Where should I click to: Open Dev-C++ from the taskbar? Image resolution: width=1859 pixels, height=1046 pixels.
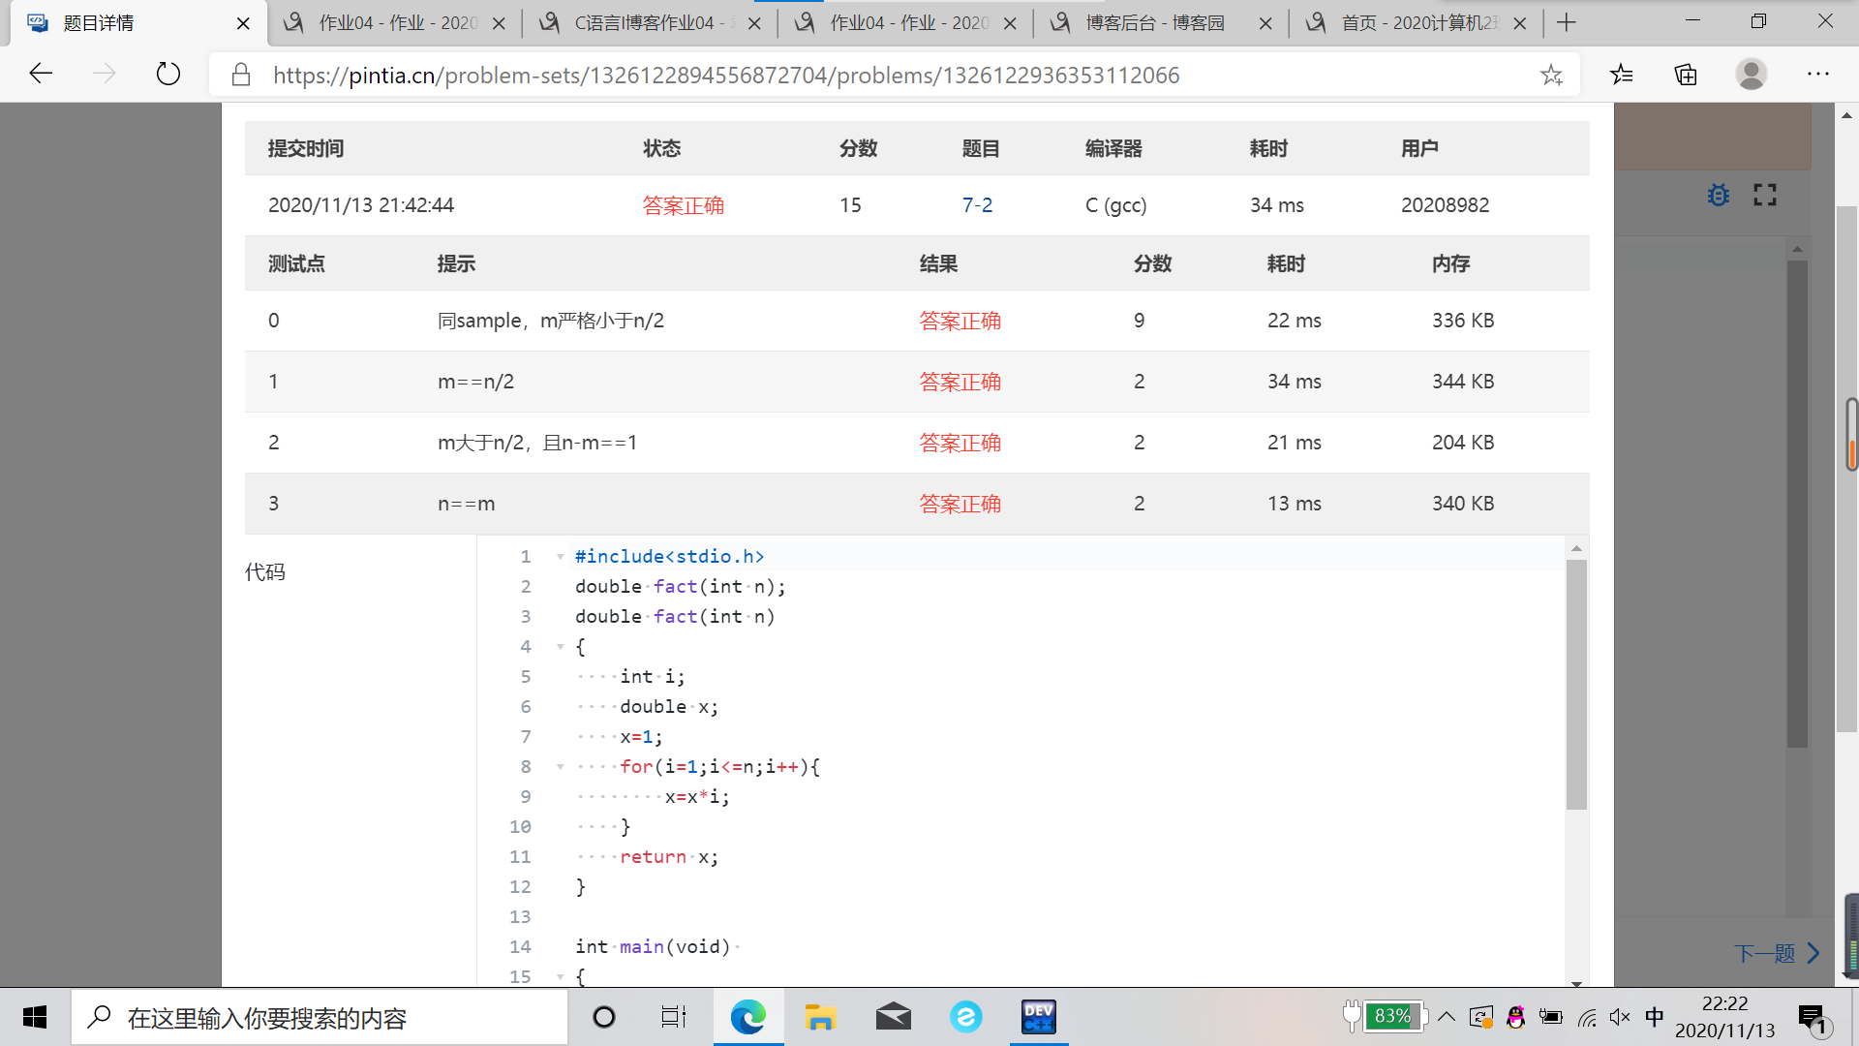1038,1017
